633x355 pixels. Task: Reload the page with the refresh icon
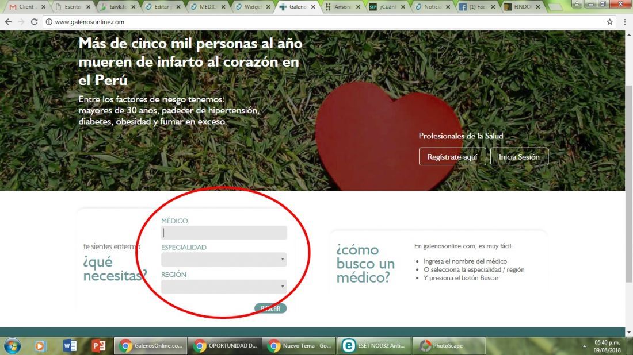[x=35, y=22]
